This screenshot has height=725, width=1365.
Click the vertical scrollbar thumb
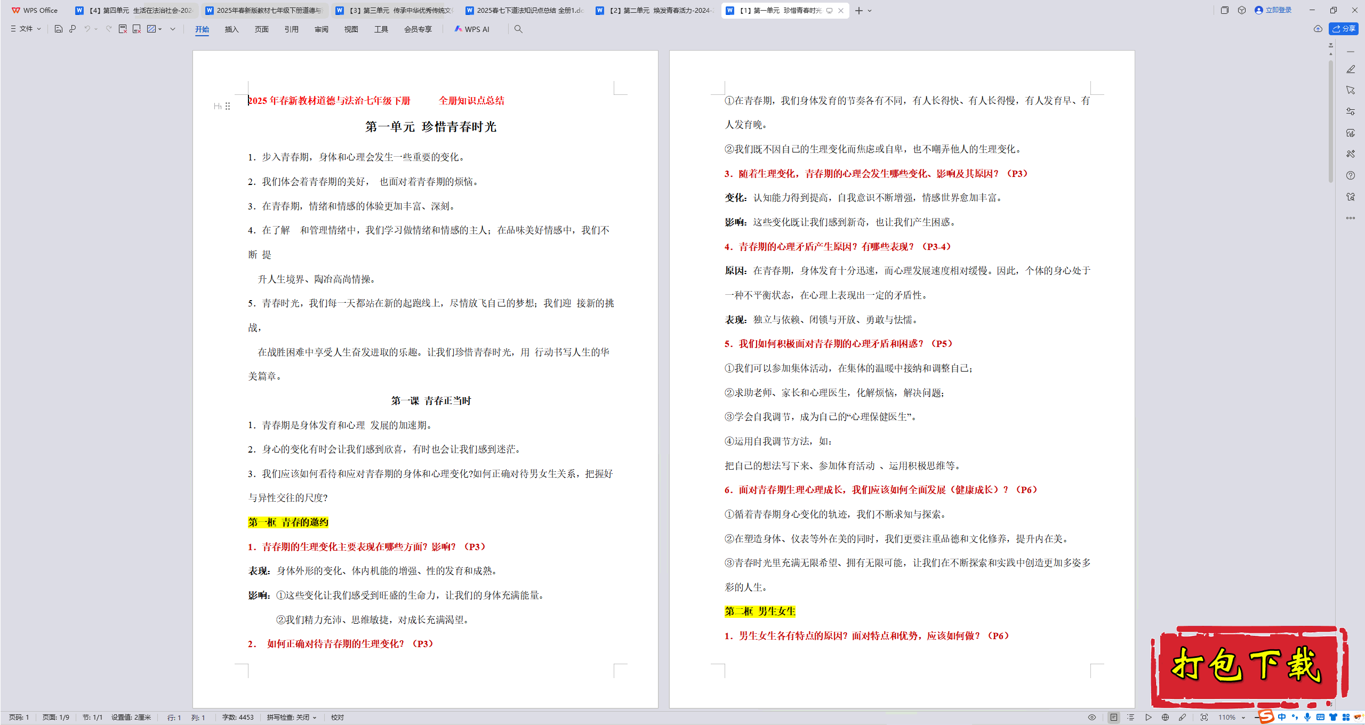click(x=1331, y=122)
